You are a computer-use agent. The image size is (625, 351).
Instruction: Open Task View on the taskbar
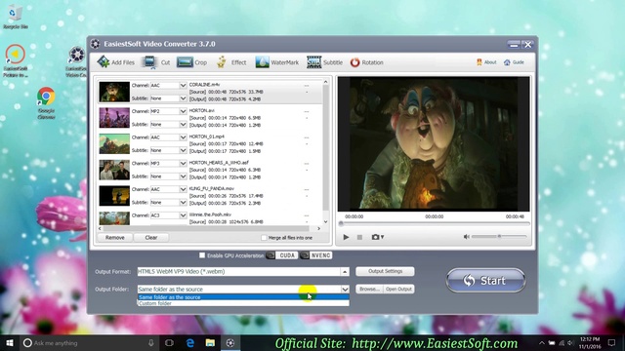169,342
